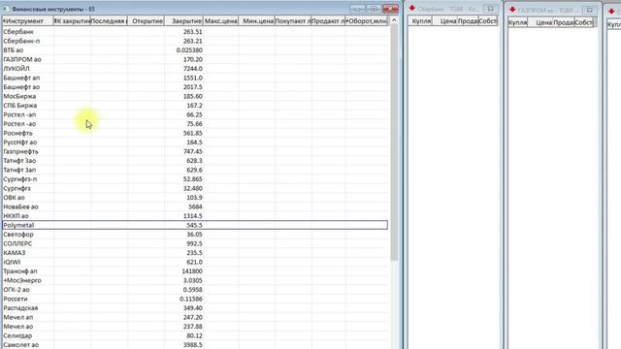Viewport: 621px width, 349px height.
Task: Select the Селигдар row
Action: coord(195,335)
